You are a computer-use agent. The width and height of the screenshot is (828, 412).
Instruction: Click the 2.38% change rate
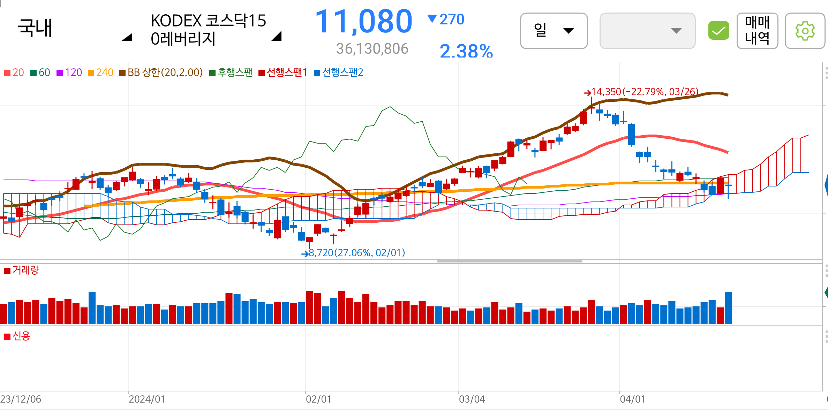pos(466,51)
